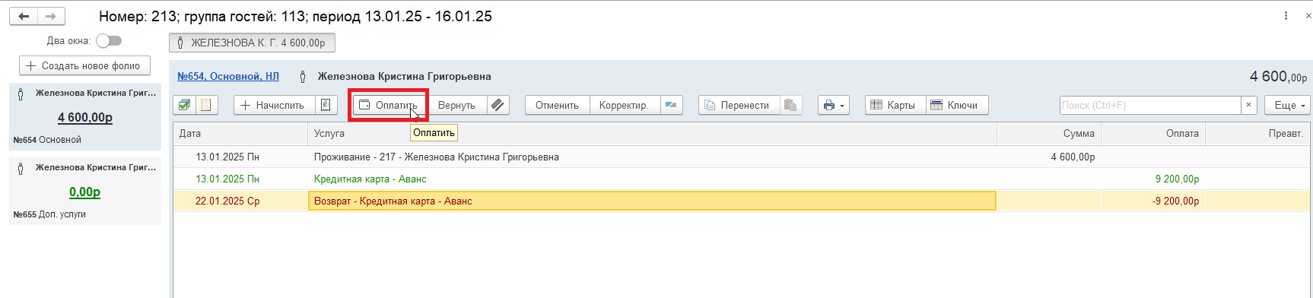Viewport: 1313px width, 298px height.
Task: Select row Возврат - Кредитная карта - Аванс
Action: click(x=742, y=201)
